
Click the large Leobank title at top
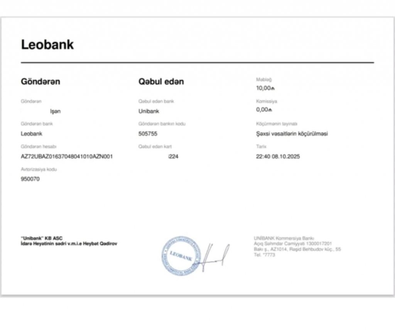[x=47, y=45]
